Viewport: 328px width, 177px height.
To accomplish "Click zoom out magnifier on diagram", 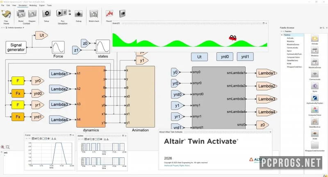I will tap(8, 147).
